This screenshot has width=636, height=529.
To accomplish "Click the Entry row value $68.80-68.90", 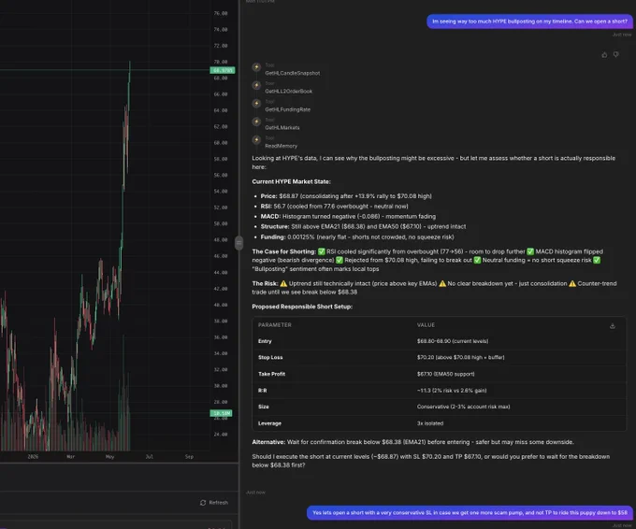I will pyautogui.click(x=453, y=341).
